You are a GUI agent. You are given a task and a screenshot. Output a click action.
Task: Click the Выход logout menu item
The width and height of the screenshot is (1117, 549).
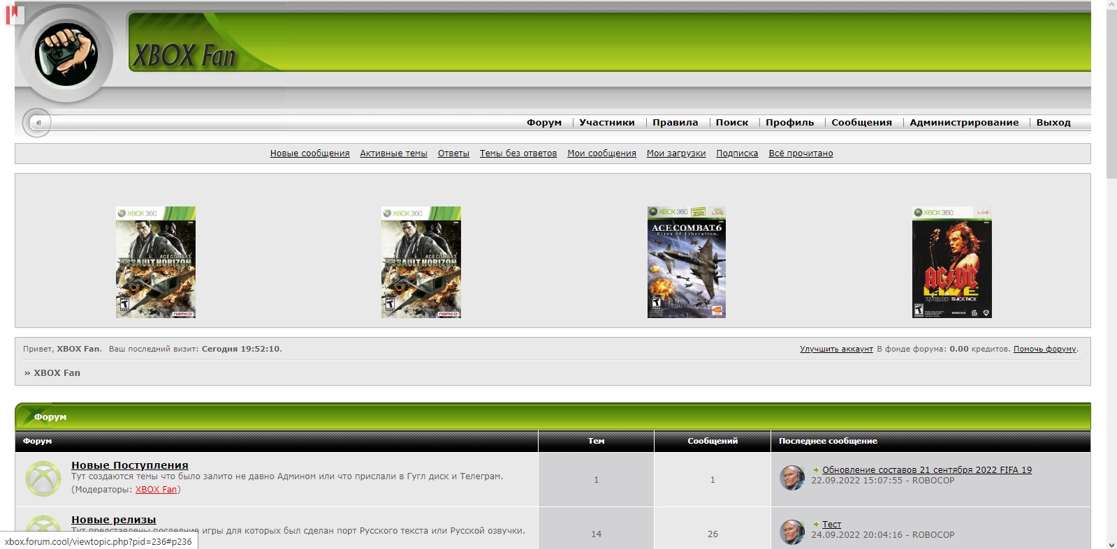(x=1053, y=123)
